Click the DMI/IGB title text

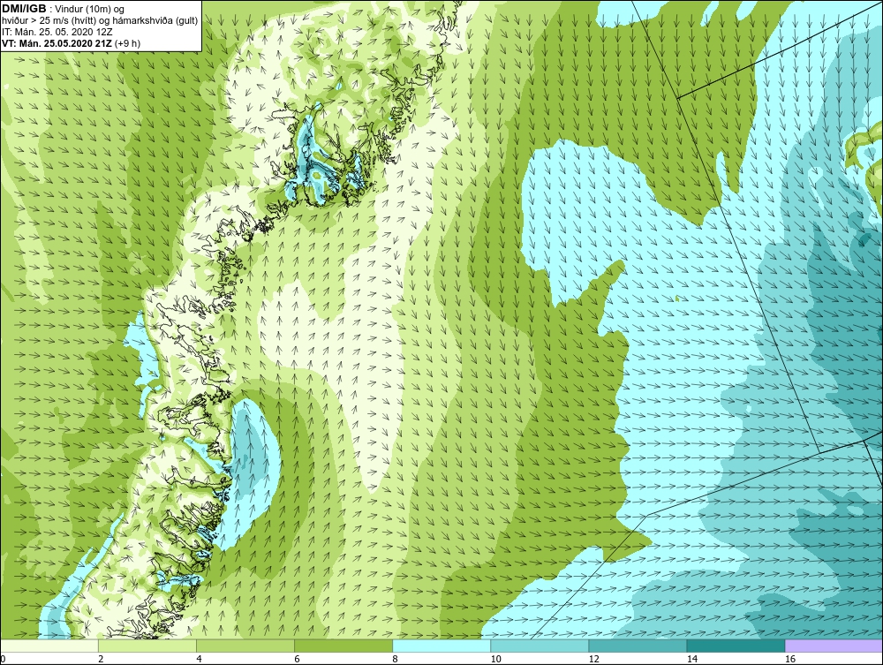tap(24, 9)
